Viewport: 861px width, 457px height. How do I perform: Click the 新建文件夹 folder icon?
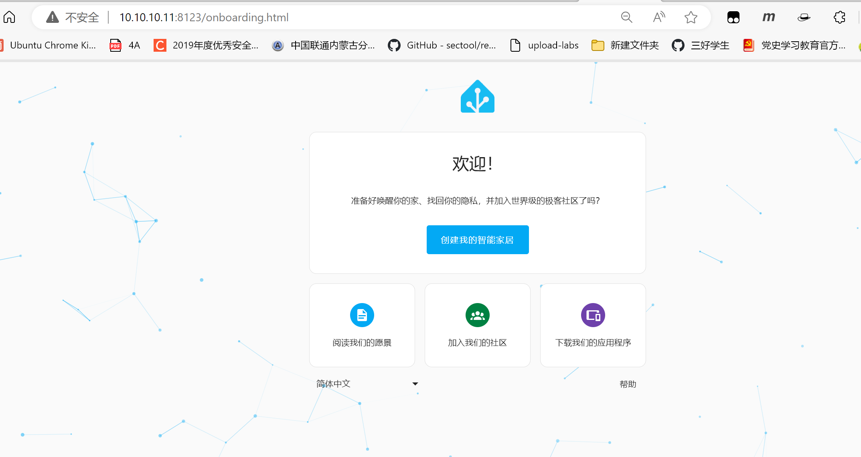[598, 45]
